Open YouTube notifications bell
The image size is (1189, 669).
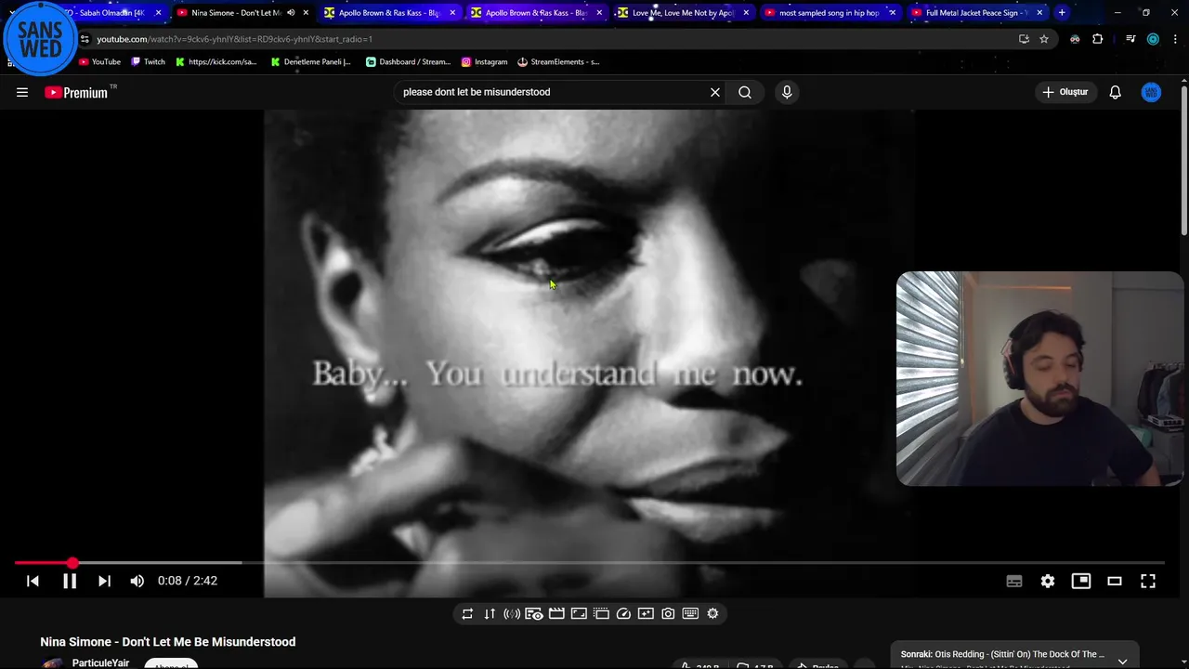point(1116,92)
